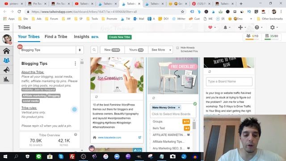Click the 6/10 tribes usage indicator
This screenshot has height=161, width=286.
point(252,37)
